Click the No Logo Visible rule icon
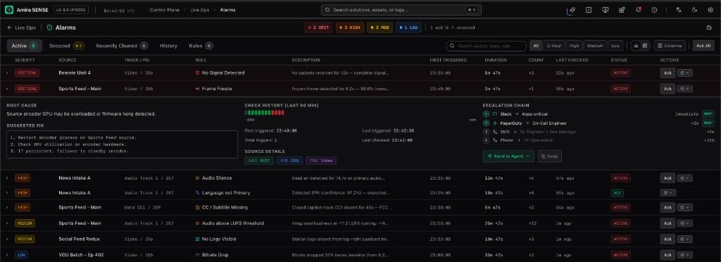Viewport: 721px width, 262px height. pyautogui.click(x=198, y=239)
